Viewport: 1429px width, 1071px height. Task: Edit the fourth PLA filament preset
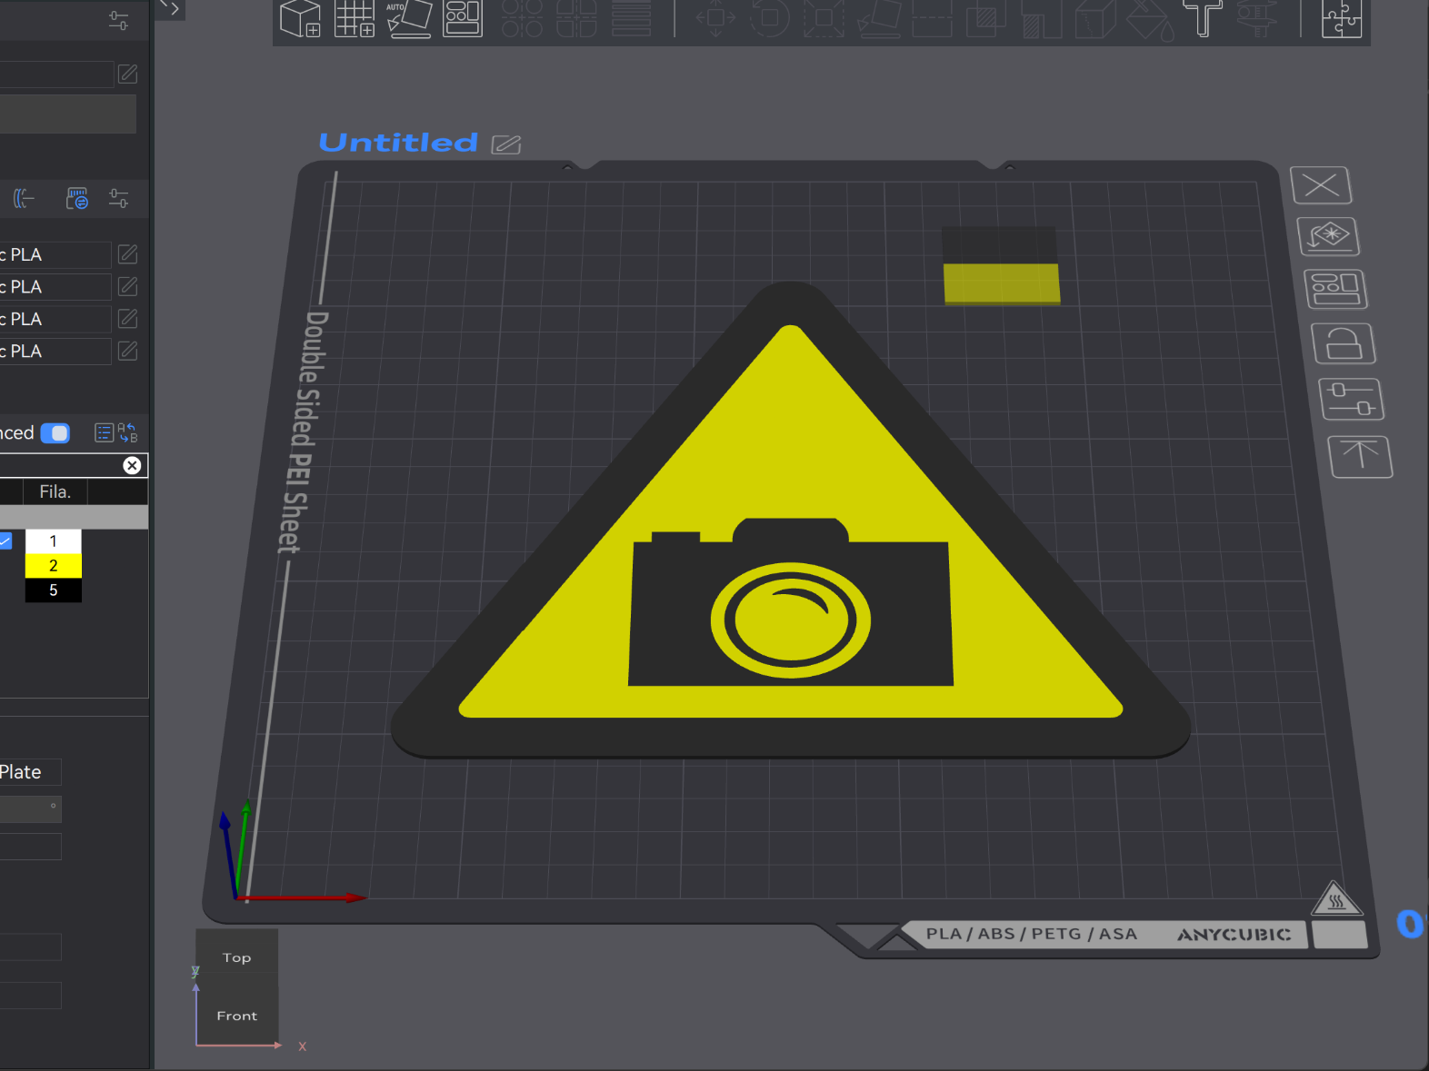(x=128, y=351)
